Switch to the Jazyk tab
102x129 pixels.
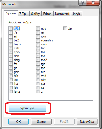click(76, 14)
